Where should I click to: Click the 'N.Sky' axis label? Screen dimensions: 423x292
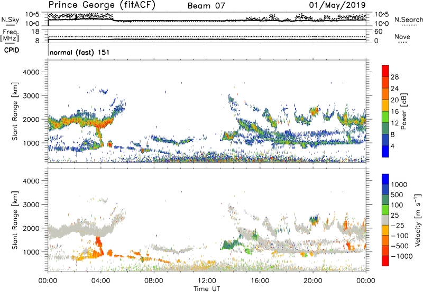pyautogui.click(x=10, y=20)
